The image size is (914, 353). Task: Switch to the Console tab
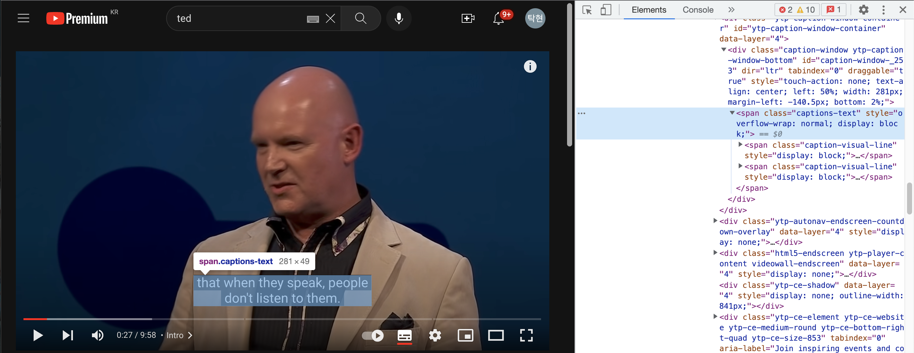(698, 10)
